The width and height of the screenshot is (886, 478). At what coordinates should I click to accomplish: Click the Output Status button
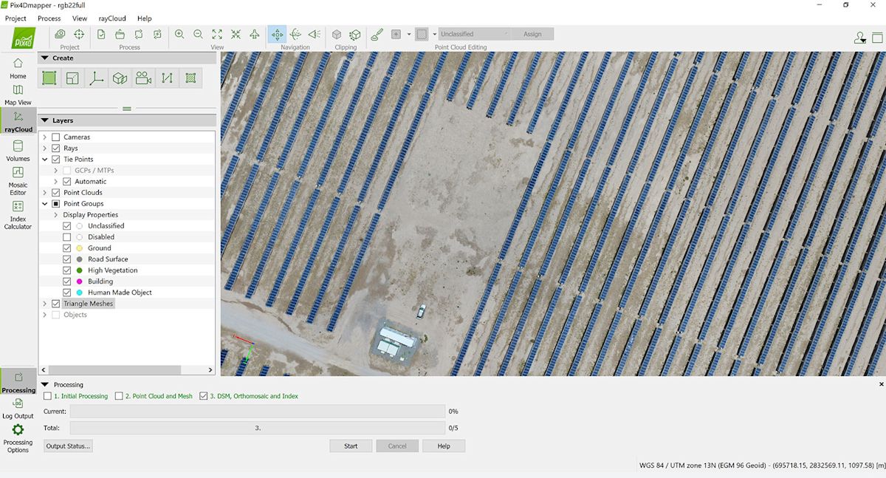point(68,445)
